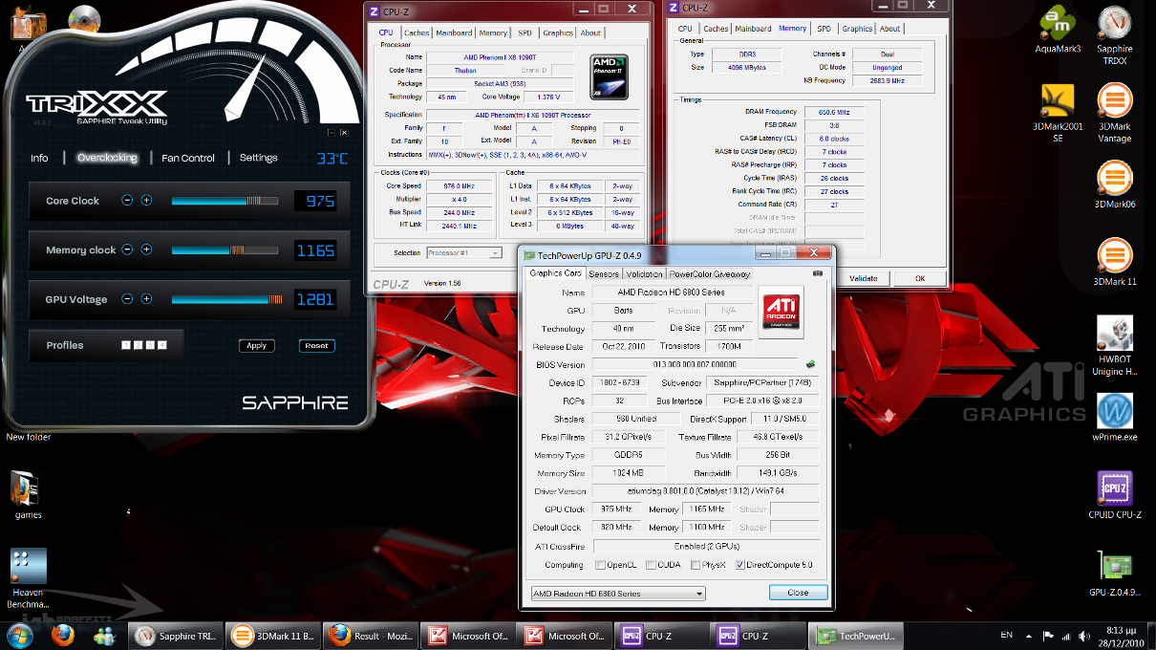Switch to TechPowerUp GPU-Z on the taskbar
1156x650 pixels.
click(x=853, y=636)
